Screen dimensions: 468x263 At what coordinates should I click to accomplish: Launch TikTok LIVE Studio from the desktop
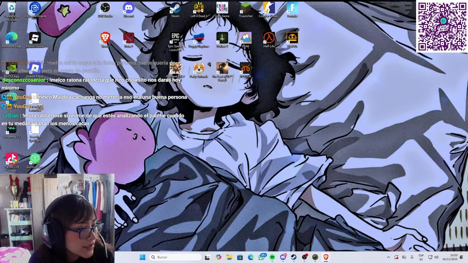point(12,163)
